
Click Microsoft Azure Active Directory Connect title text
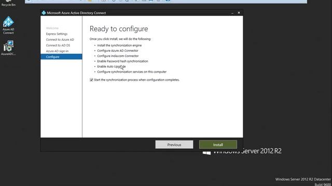pyautogui.click(x=76, y=13)
